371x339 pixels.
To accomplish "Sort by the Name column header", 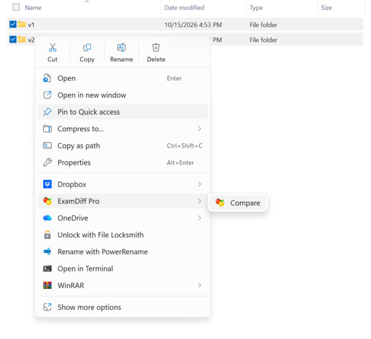I will (x=33, y=7).
